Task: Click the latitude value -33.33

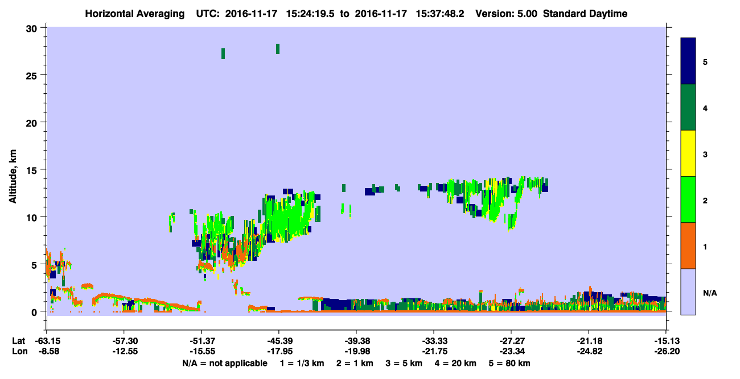Action: tap(434, 341)
